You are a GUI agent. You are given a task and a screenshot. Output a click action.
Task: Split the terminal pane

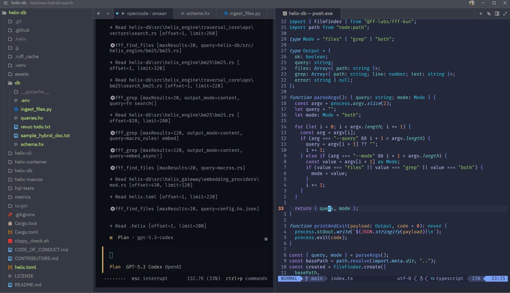497,13
